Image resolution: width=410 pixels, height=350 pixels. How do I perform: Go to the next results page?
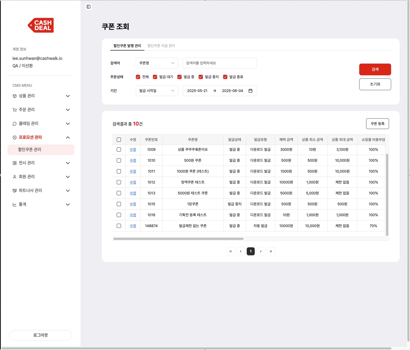click(261, 251)
